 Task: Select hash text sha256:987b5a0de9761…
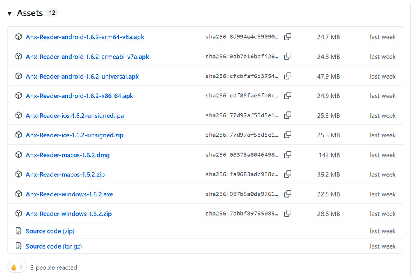click(x=242, y=194)
